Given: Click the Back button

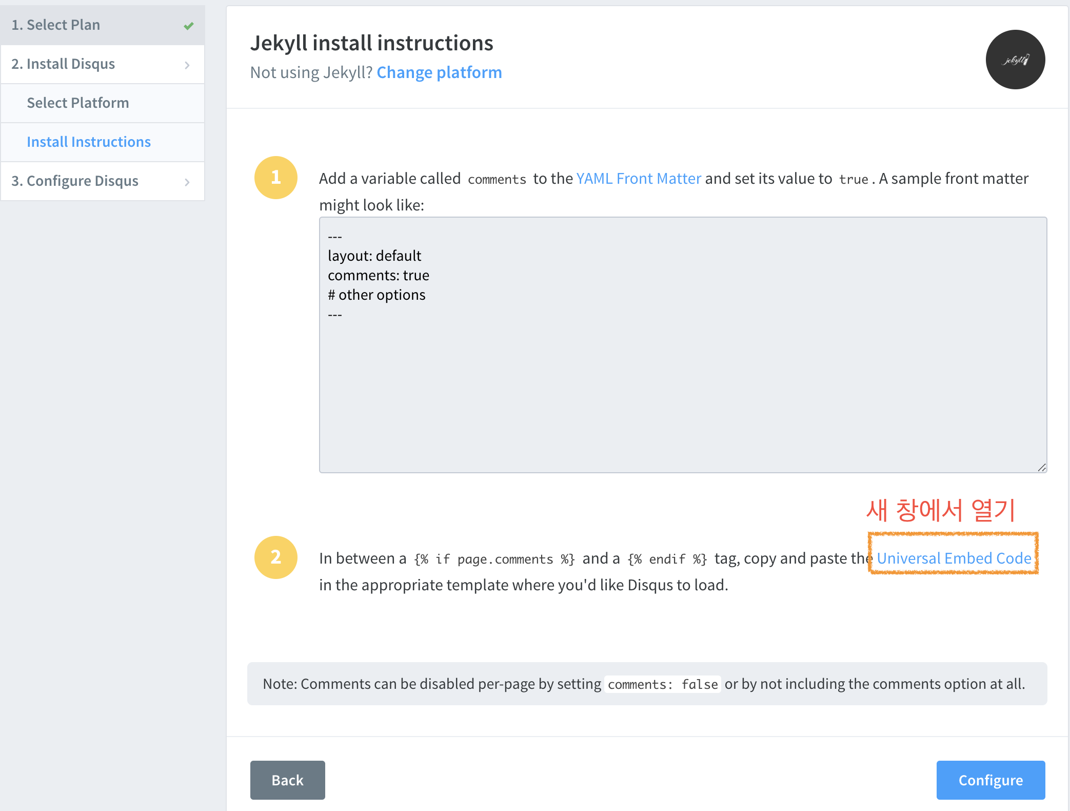Looking at the screenshot, I should (x=288, y=780).
